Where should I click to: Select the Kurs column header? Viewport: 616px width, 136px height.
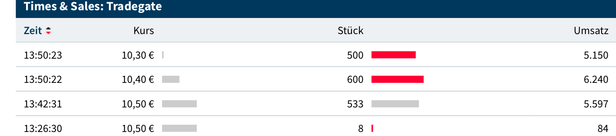point(144,30)
